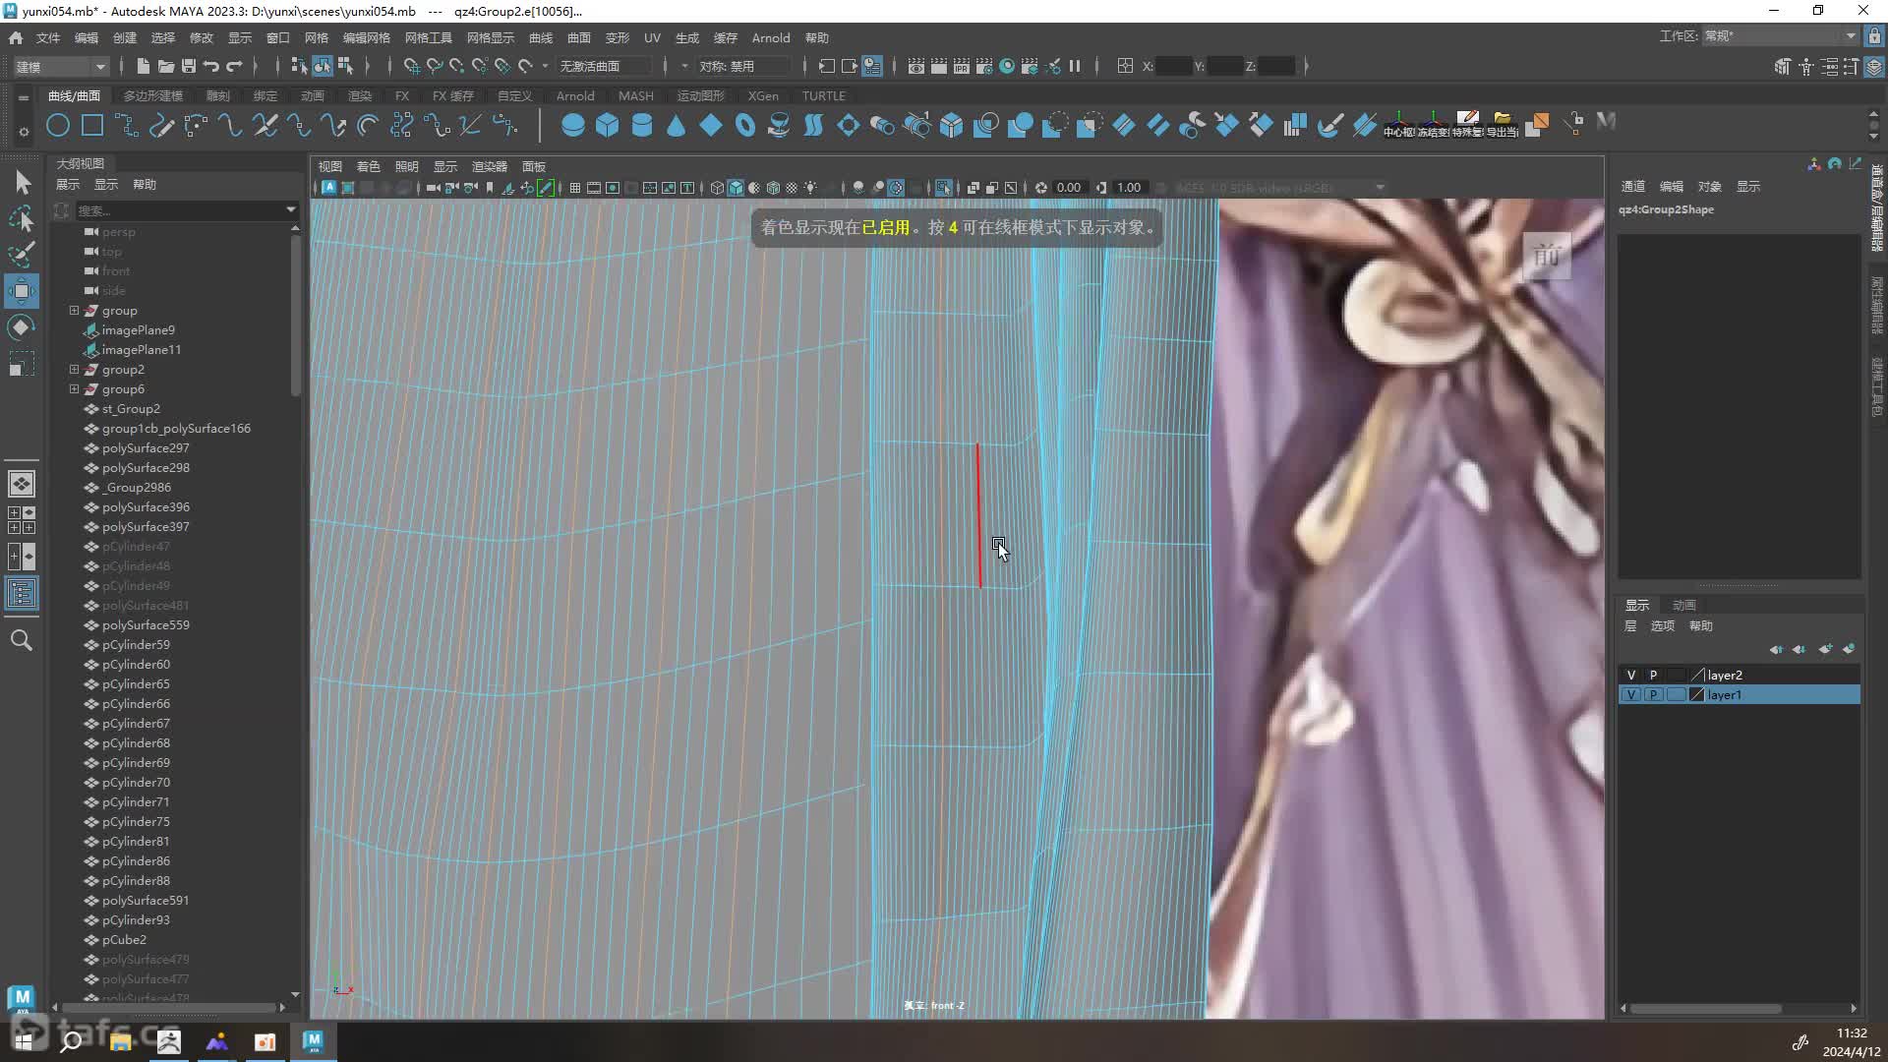Open the Outliner 展示 menu
Screen dimensions: 1888x1062
click(68, 185)
